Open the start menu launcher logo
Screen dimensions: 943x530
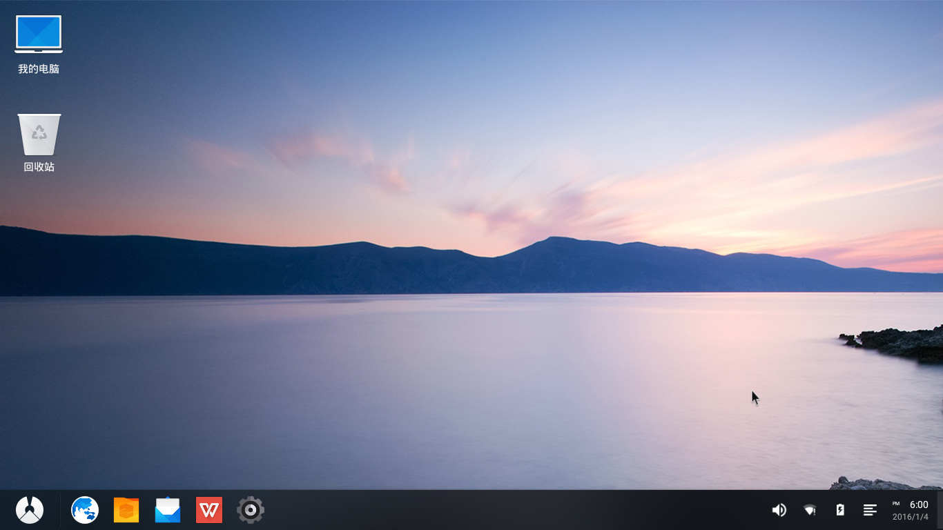(30, 510)
